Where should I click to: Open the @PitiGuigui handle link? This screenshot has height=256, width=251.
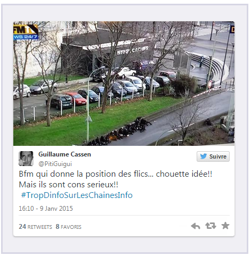[55, 163]
